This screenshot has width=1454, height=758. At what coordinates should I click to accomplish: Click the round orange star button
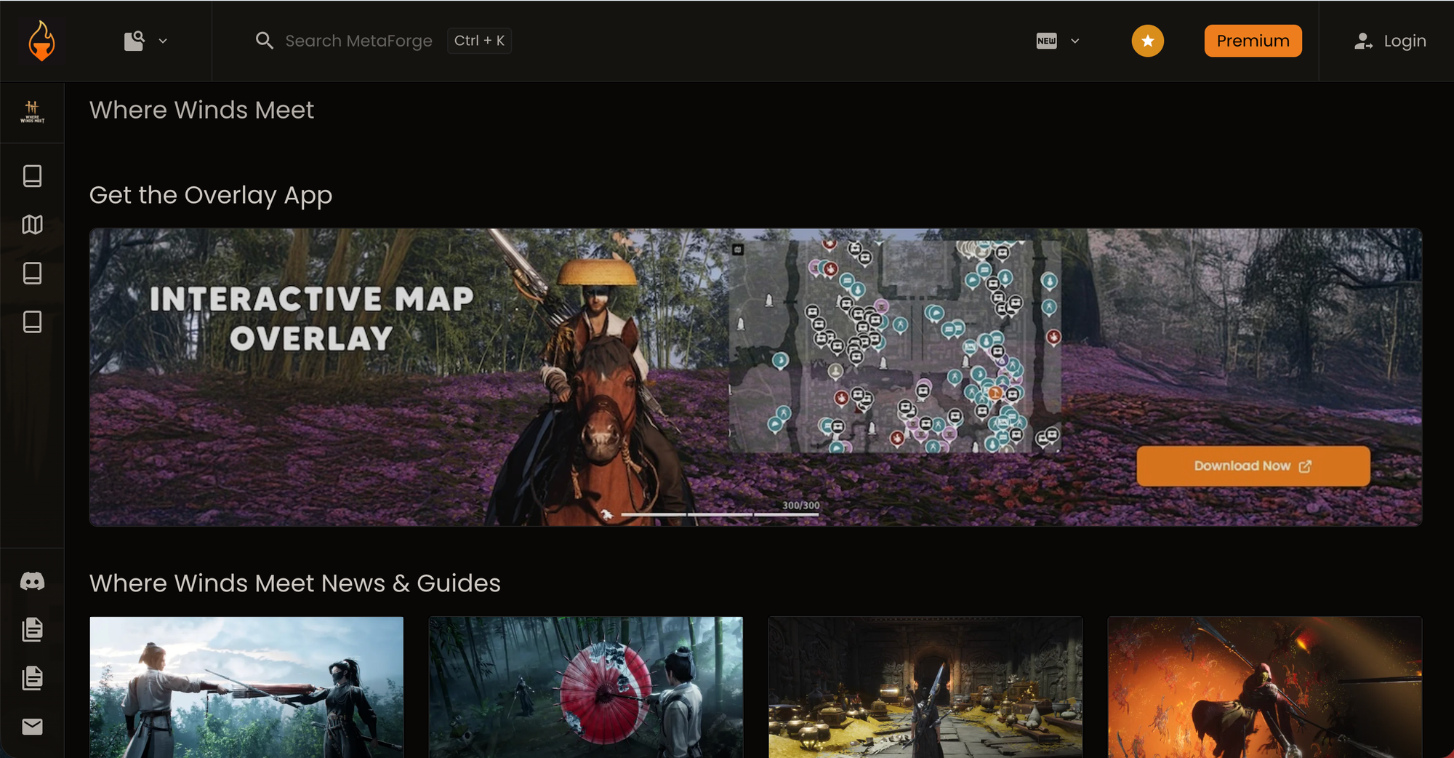coord(1147,41)
